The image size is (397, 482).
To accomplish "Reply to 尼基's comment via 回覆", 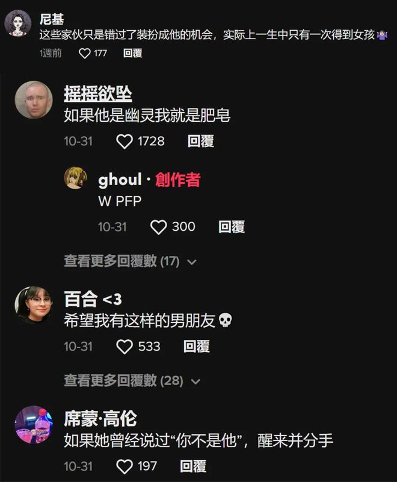I will (132, 53).
